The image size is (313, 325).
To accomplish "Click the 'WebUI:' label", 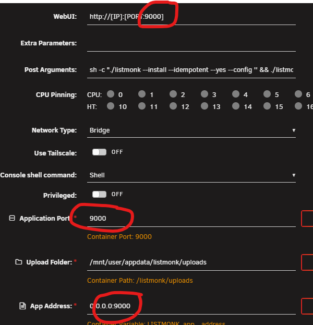I will [65, 16].
